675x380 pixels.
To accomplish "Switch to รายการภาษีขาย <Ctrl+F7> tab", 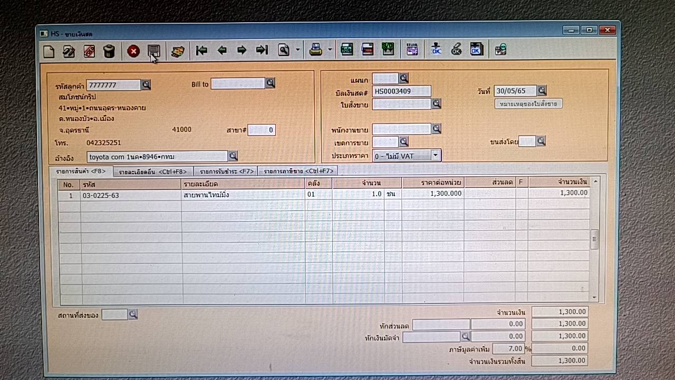I will click(298, 171).
